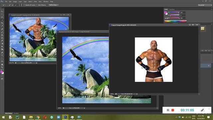The width and height of the screenshot is (213, 120).
Task: Select the Hand tool
Action: click(2, 64)
